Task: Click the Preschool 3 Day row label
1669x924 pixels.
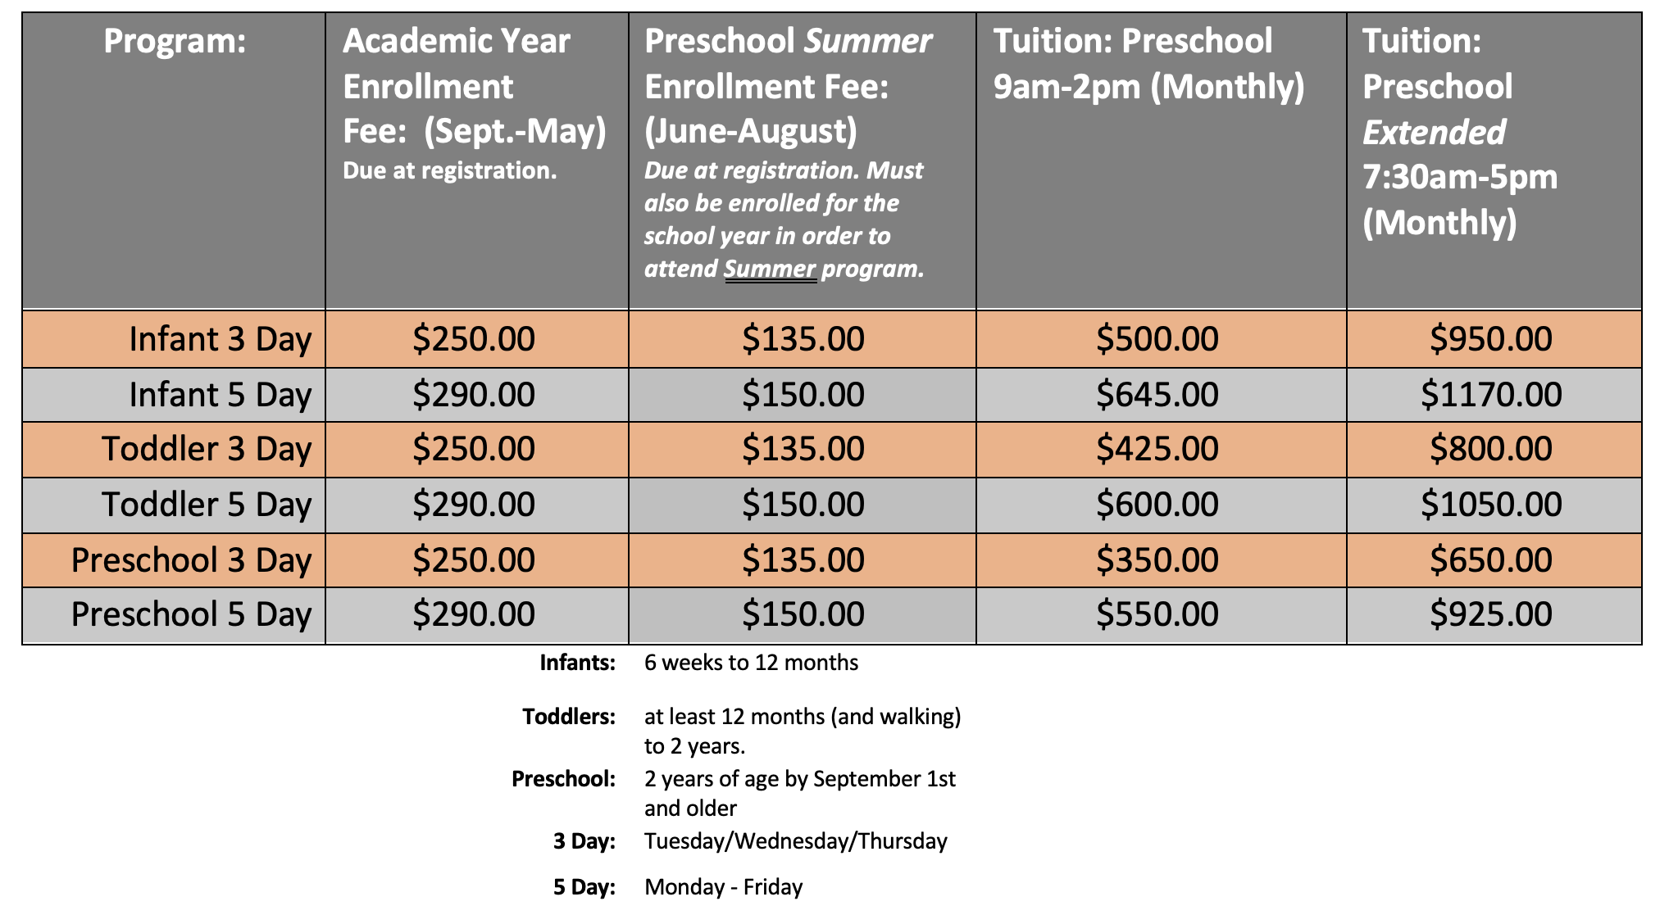Action: pyautogui.click(x=191, y=560)
